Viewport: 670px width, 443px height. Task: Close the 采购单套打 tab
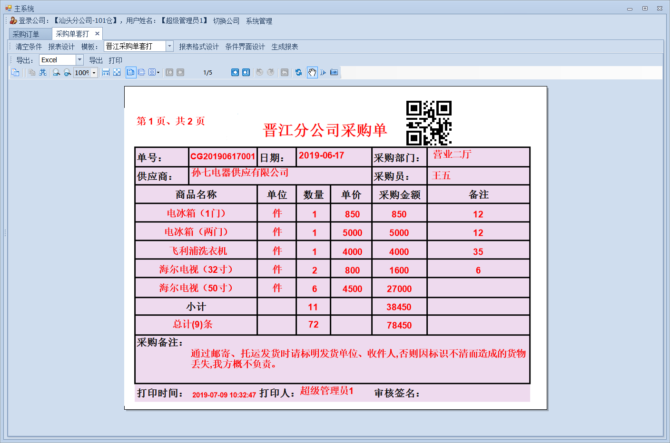pyautogui.click(x=97, y=34)
